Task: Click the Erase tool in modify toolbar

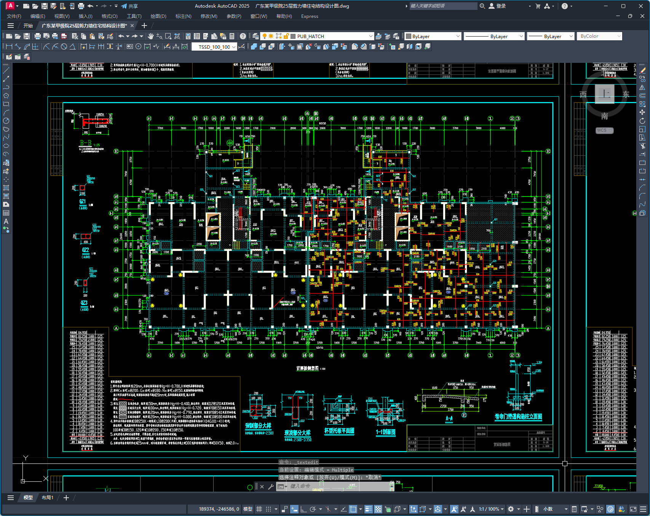Action: [x=642, y=70]
